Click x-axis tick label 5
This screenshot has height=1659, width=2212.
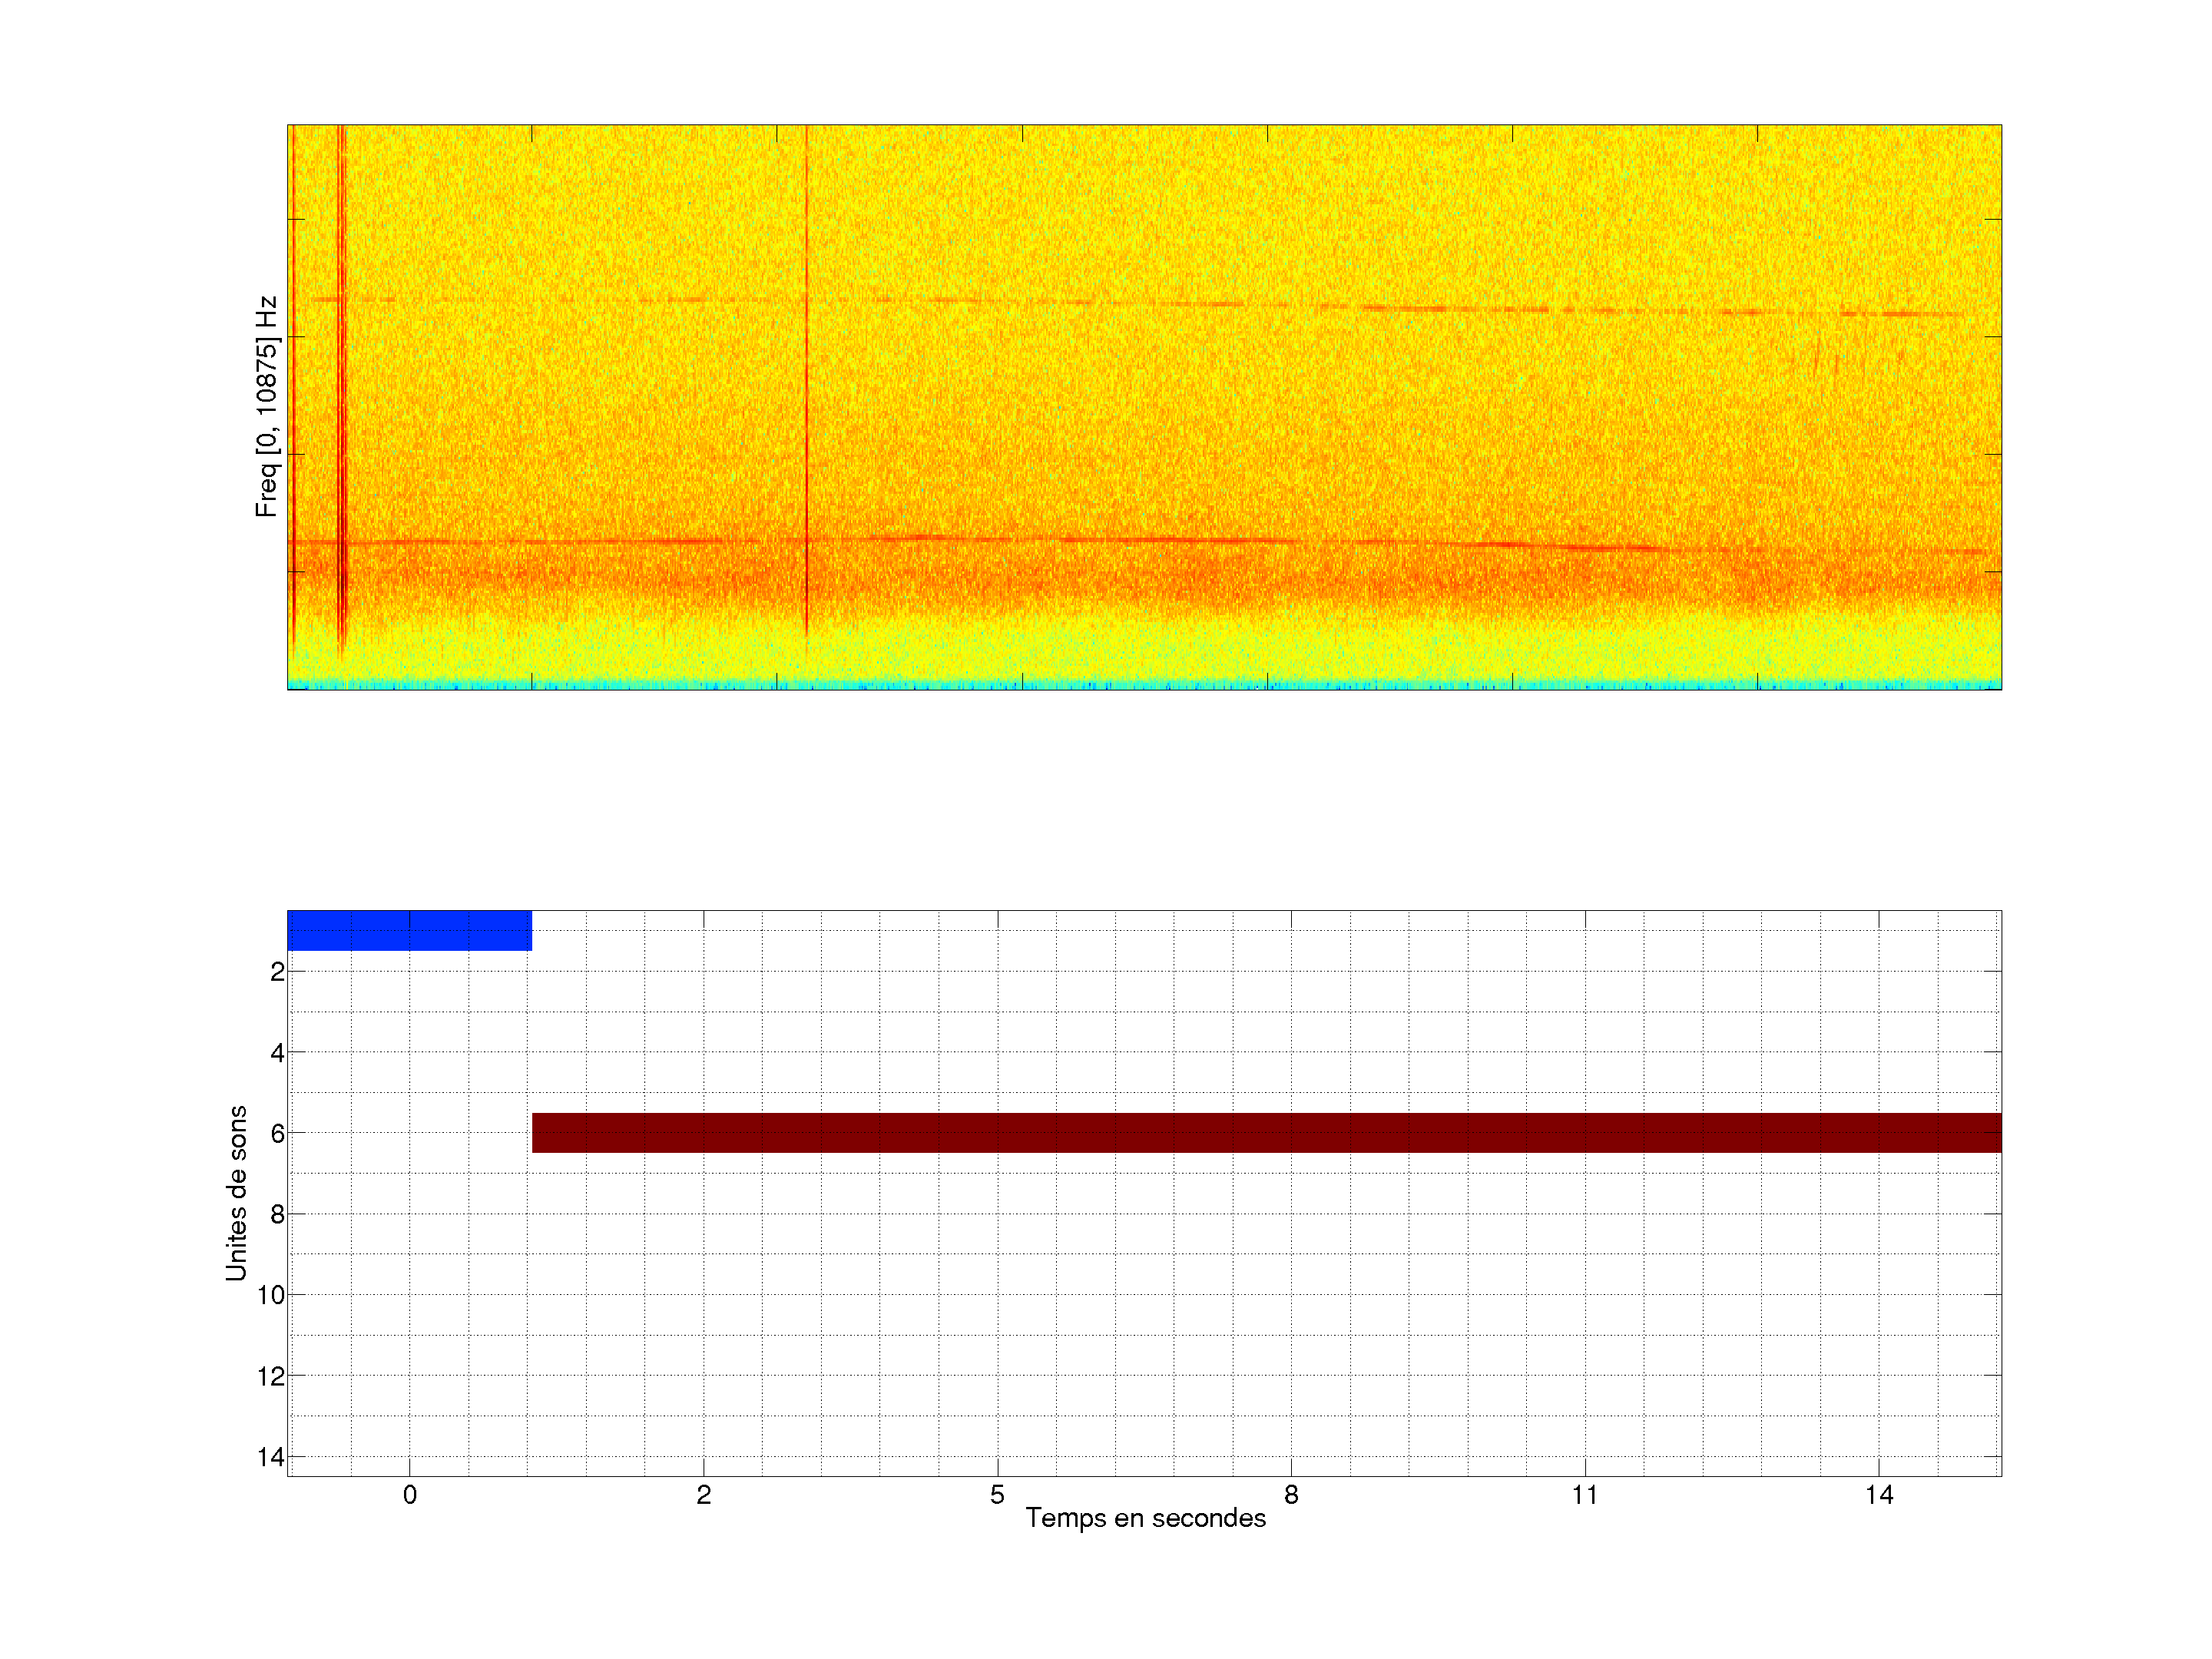click(x=997, y=1495)
